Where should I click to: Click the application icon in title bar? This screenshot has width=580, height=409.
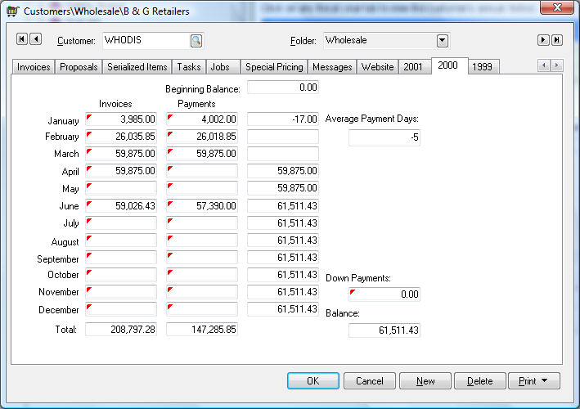click(x=11, y=11)
